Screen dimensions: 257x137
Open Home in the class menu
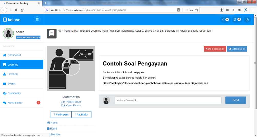click(x=52, y=123)
